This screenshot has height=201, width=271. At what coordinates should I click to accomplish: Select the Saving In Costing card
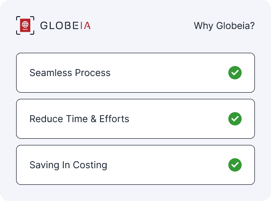point(135,165)
